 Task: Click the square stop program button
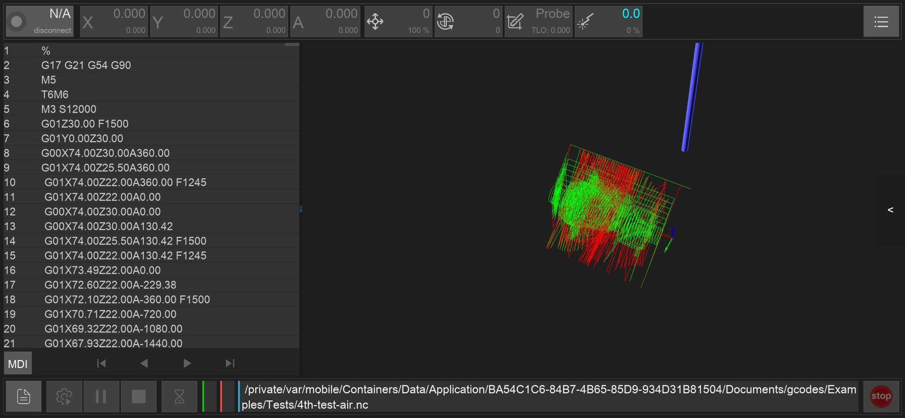click(x=138, y=396)
